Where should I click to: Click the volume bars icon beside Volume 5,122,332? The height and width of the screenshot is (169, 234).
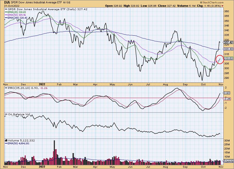[x=6, y=140]
